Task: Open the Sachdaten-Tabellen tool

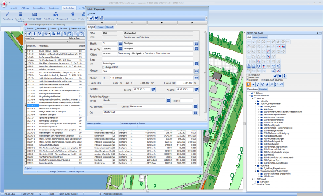Action: (21, 14)
